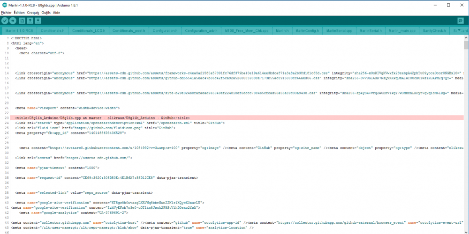469x234 pixels.
Task: Switch to the Configuration.h tab
Action: pyautogui.click(x=165, y=31)
